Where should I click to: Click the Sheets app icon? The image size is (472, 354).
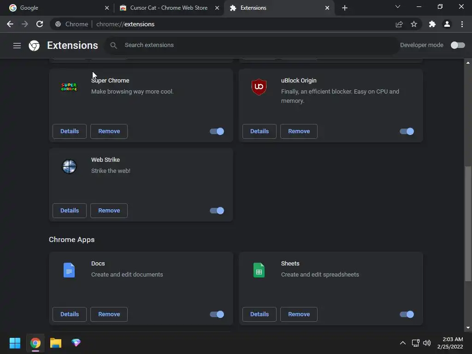259,270
